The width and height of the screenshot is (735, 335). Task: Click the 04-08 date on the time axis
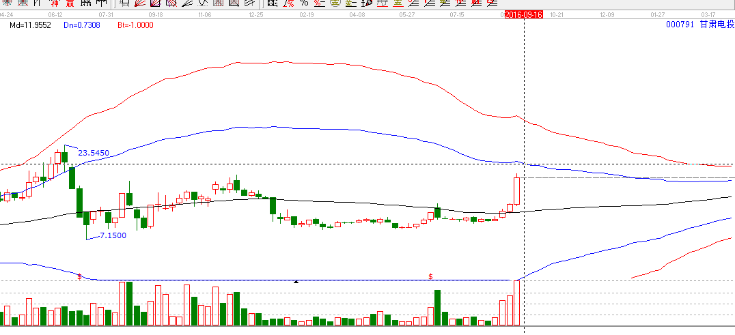357,14
